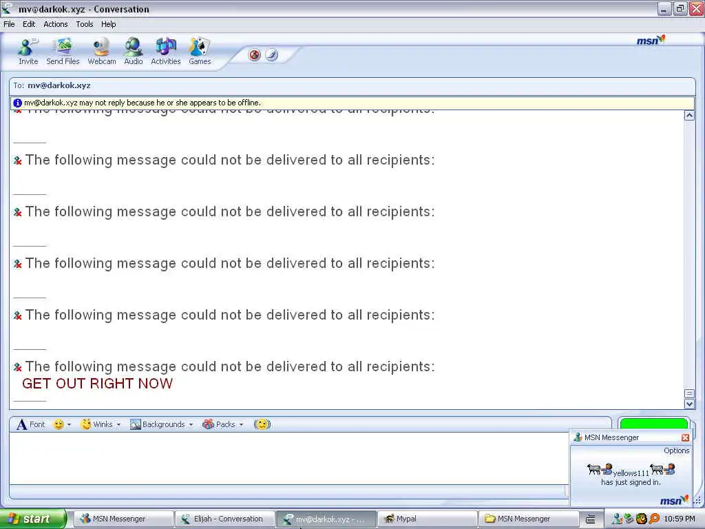Click the Packs gift icon
This screenshot has height=529, width=705.
click(x=208, y=424)
